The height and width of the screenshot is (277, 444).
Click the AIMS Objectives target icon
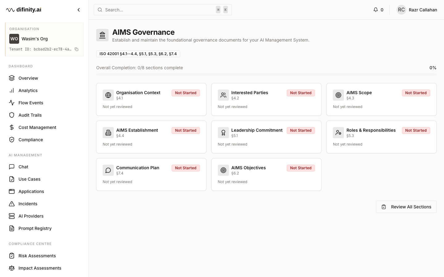223,170
